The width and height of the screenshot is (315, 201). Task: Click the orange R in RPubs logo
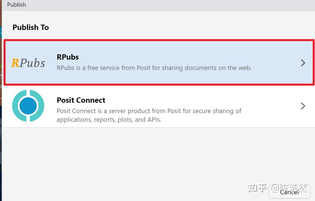coord(15,63)
